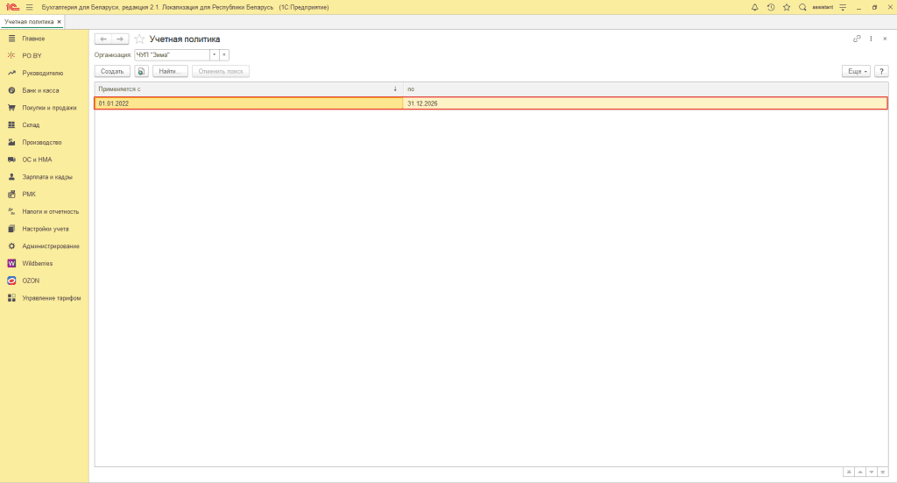Image resolution: width=897 pixels, height=483 pixels.
Task: Expand the Организация dropdown arrow
Action: click(213, 54)
